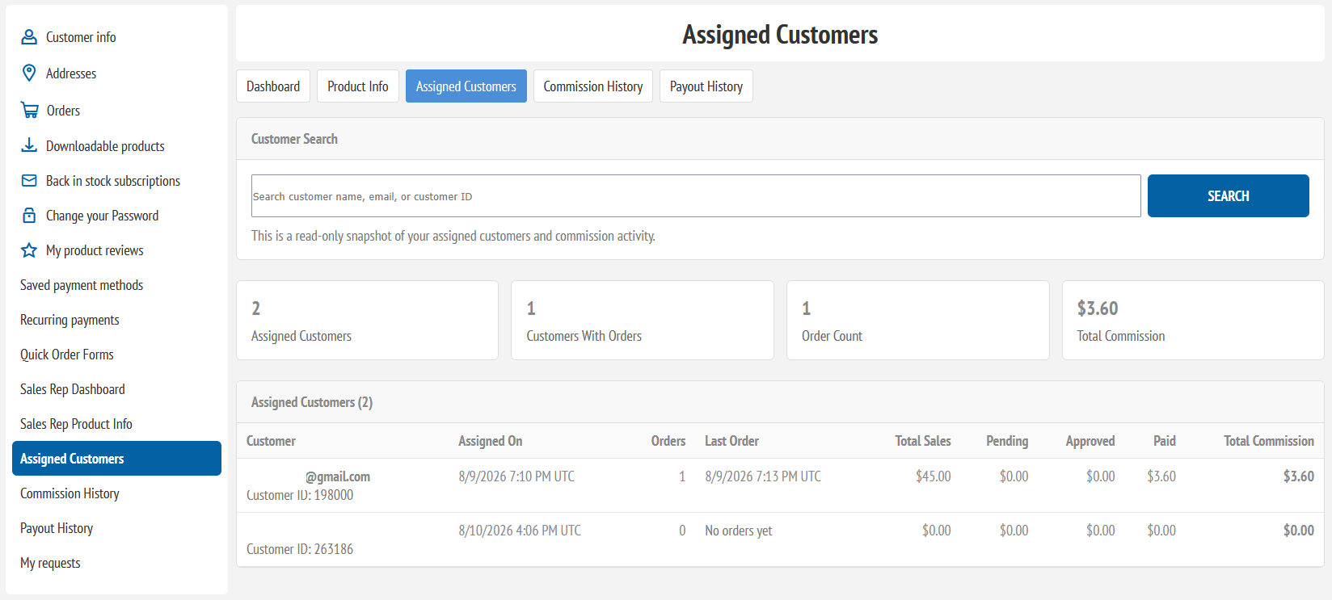1332x600 pixels.
Task: Open My requests in sidebar
Action: point(50,563)
